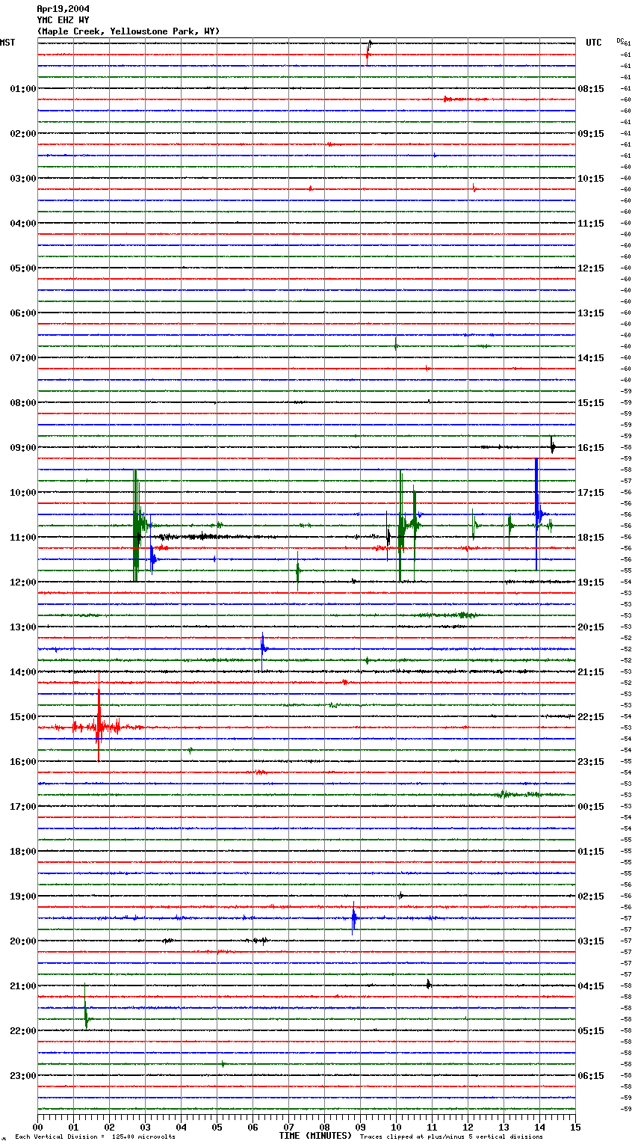Viewport: 635px width, 1147px height.
Task: Select the MST time label '02:00'
Action: pyautogui.click(x=23, y=134)
